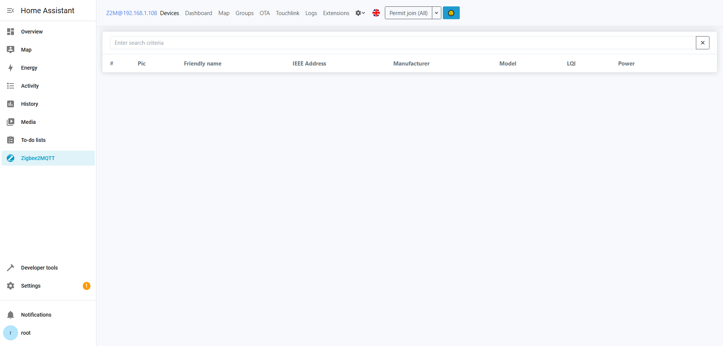Open the Media player icon

click(x=11, y=122)
